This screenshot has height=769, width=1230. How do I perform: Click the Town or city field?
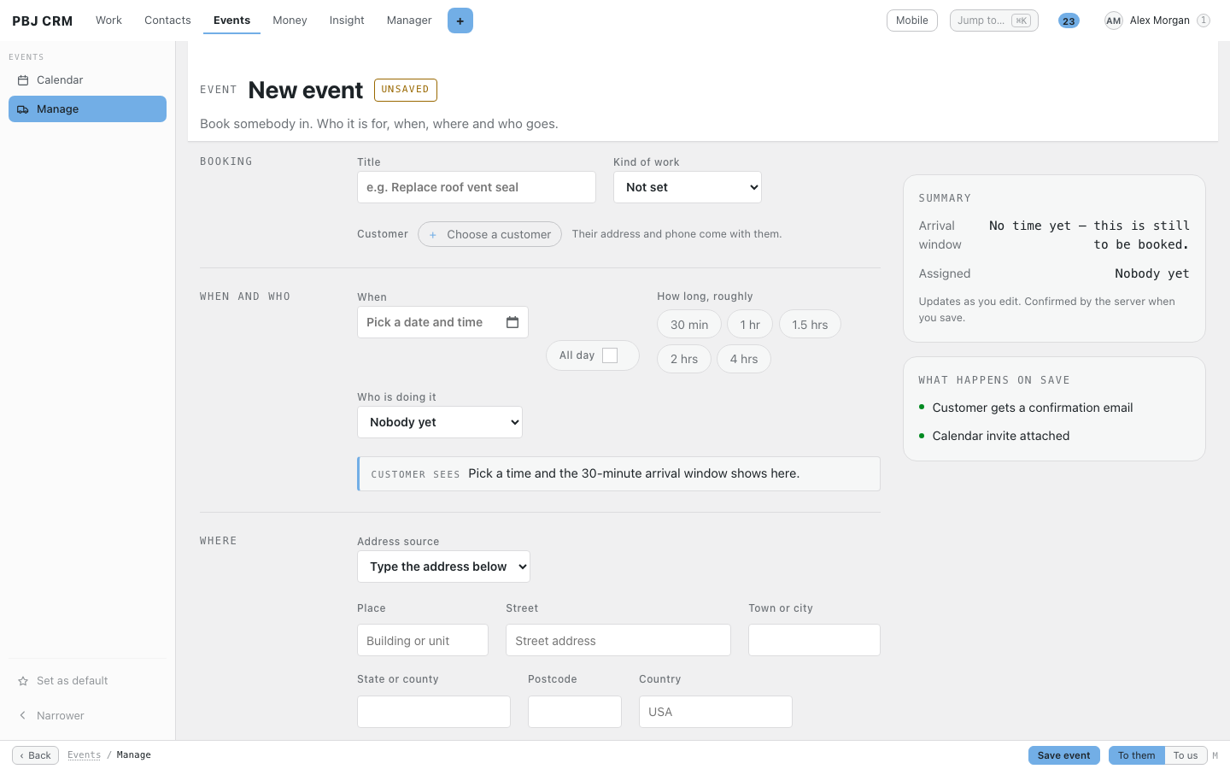point(814,640)
